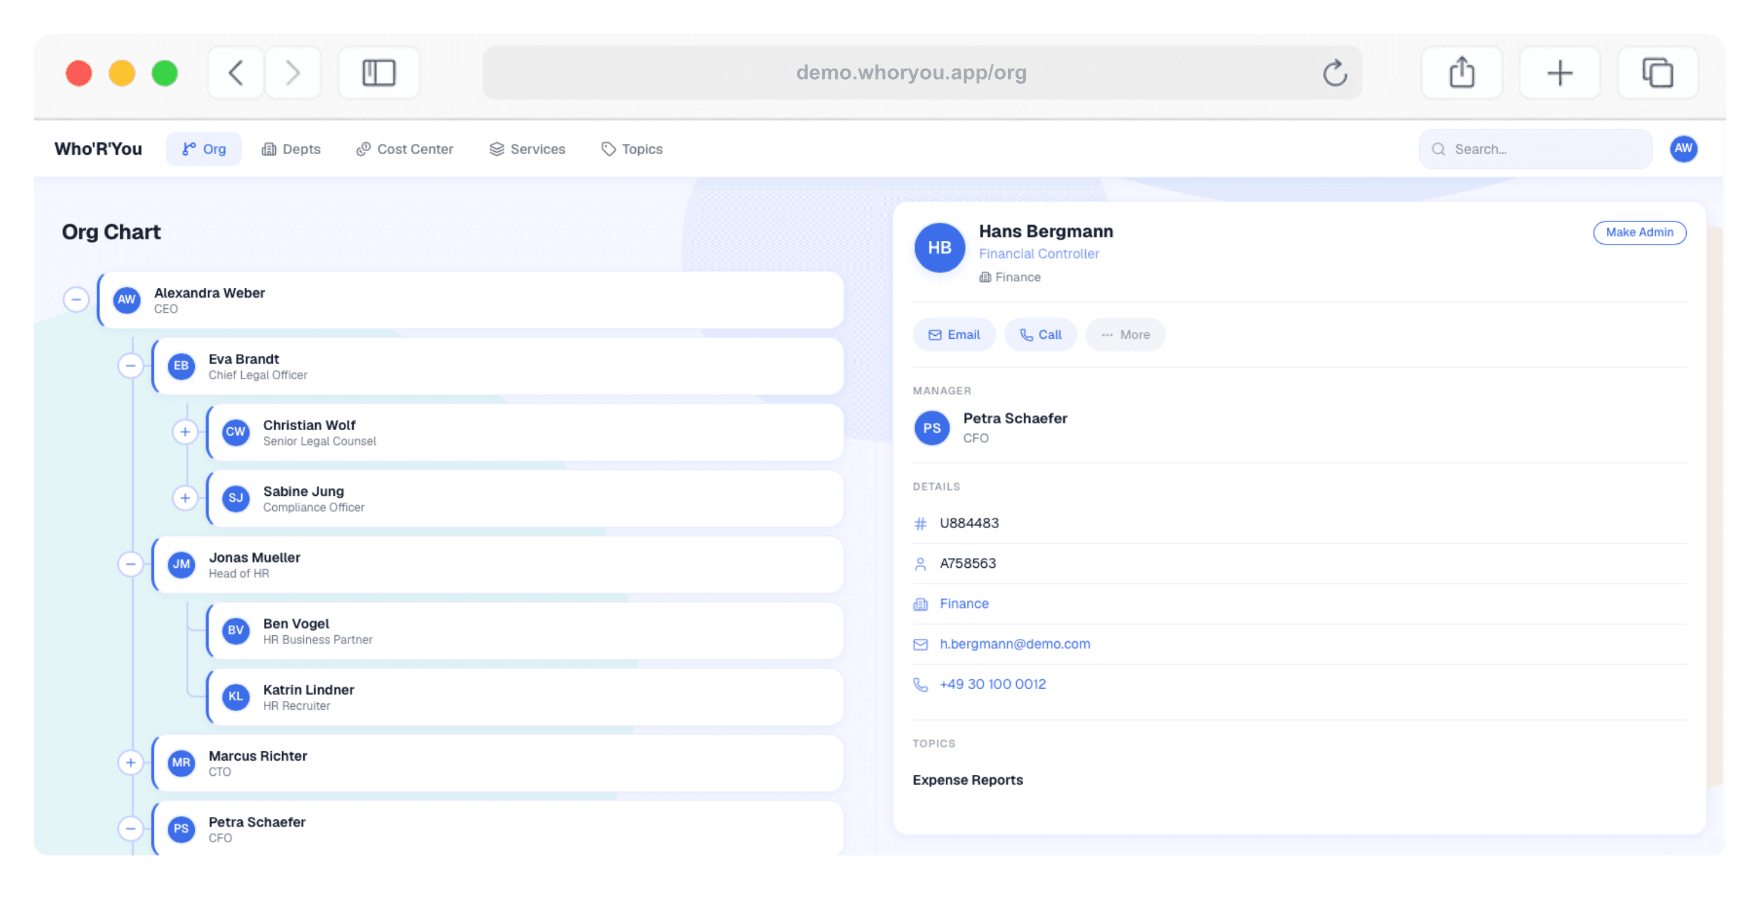This screenshot has height=899, width=1760.
Task: Toggle the browser sidebar panel icon
Action: 379,72
